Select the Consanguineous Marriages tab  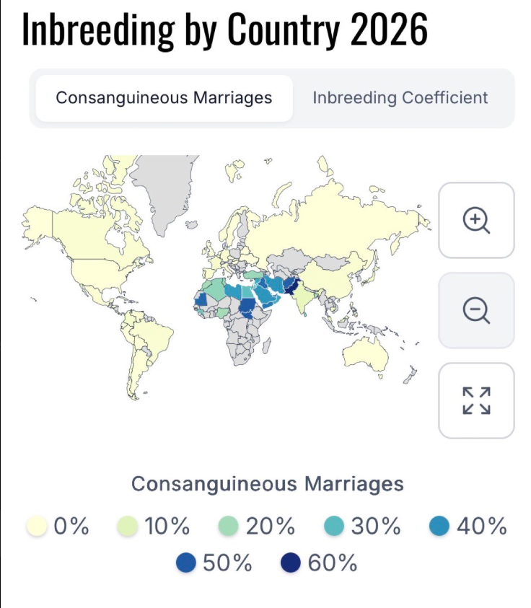164,98
